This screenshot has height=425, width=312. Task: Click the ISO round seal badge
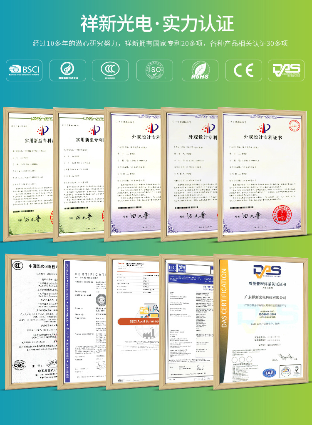(155, 70)
